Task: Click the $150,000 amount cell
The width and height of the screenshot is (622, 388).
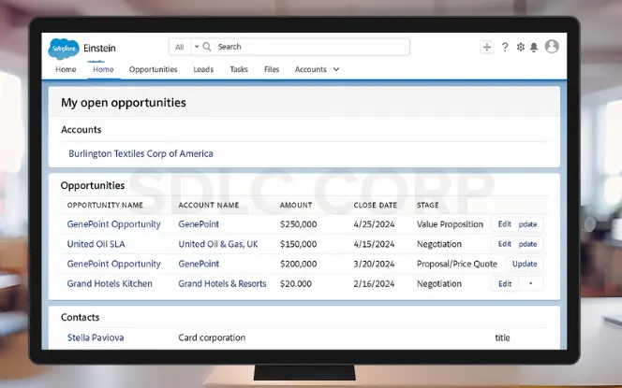Action: [x=298, y=244]
